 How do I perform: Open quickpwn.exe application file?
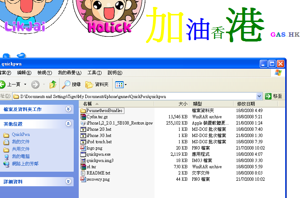(98, 154)
